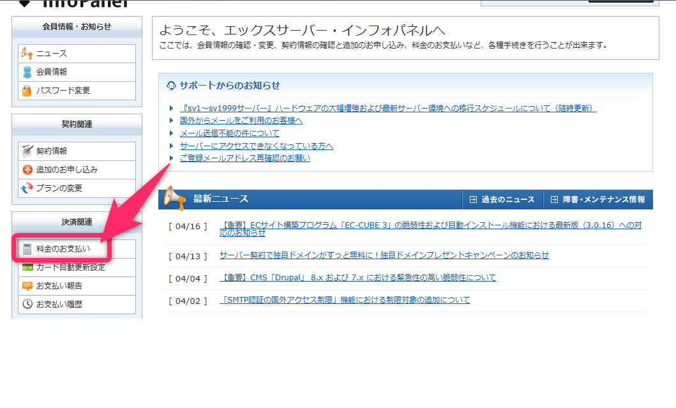Click the document icon beside 契約情報

point(27,151)
